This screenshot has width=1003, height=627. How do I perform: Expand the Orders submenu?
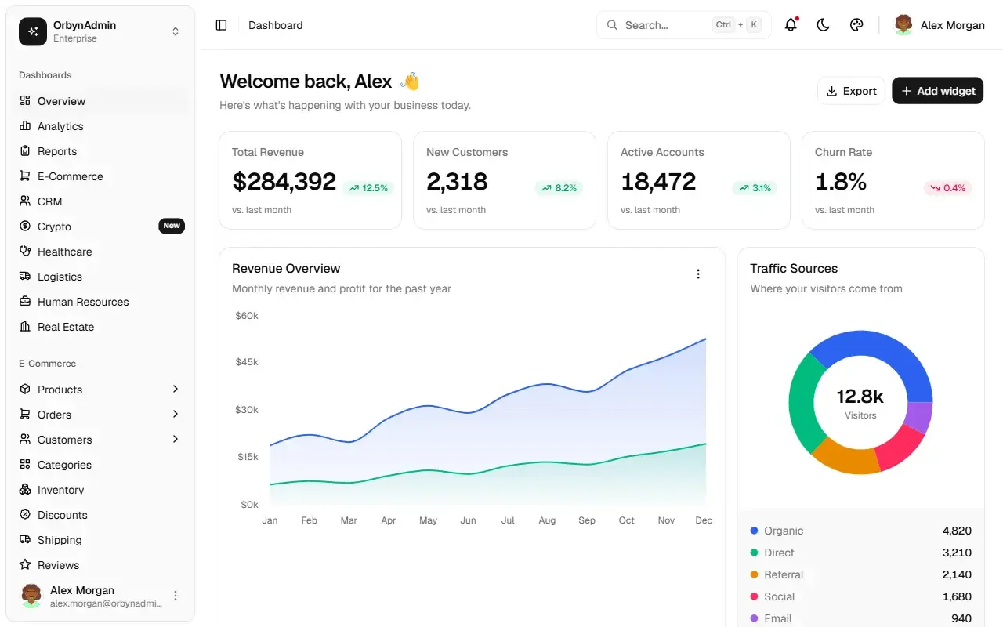click(176, 415)
